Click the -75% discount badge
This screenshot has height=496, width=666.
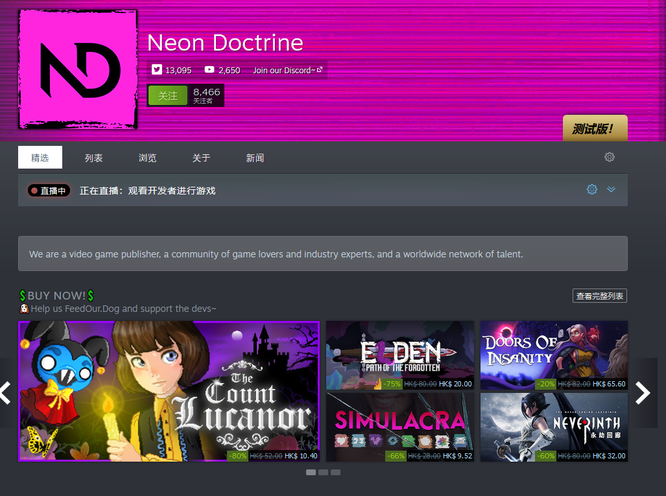click(x=392, y=384)
